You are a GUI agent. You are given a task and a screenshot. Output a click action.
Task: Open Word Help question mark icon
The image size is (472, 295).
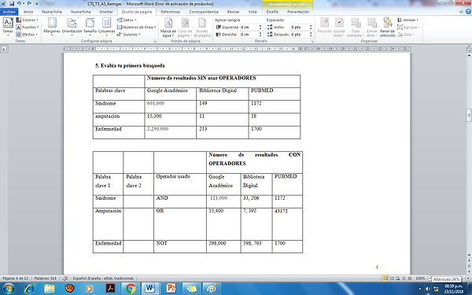[x=468, y=12]
